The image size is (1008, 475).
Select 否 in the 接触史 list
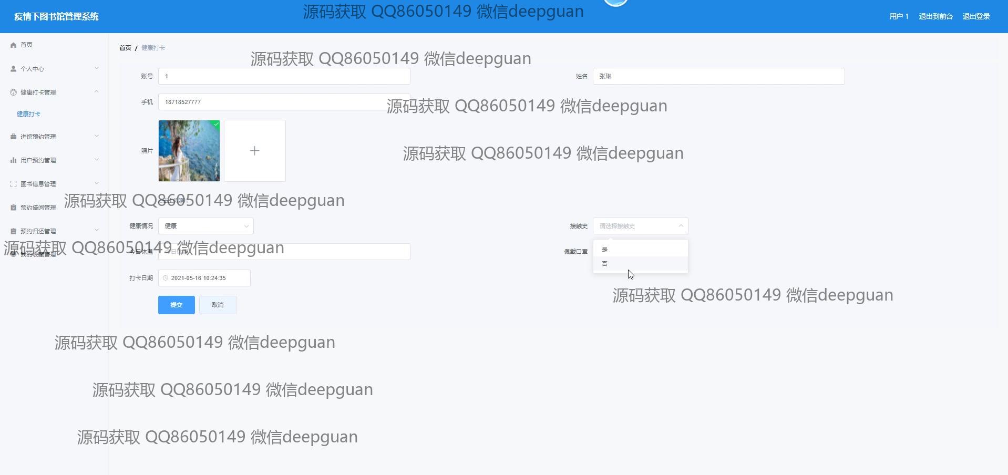641,264
